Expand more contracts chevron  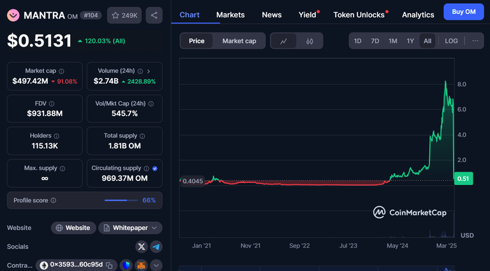156,265
